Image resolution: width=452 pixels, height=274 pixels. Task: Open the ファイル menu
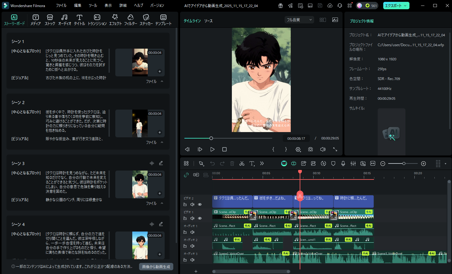pyautogui.click(x=61, y=5)
